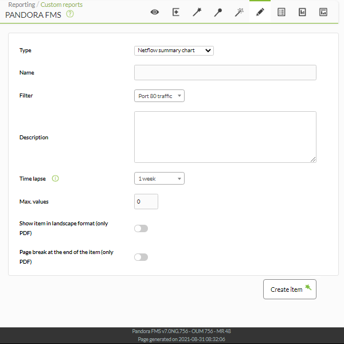Open the report view eye icon
The width and height of the screenshot is (344, 344).
pos(155,12)
